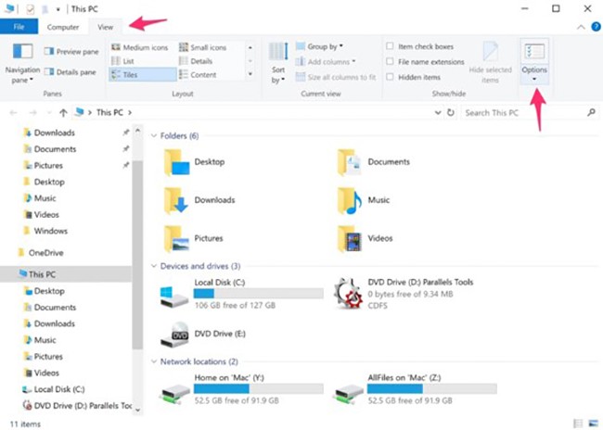Viewport: 603px width, 430px height.
Task: Click Home on 'Mac' (Y:) usage bar
Action: coord(258,388)
